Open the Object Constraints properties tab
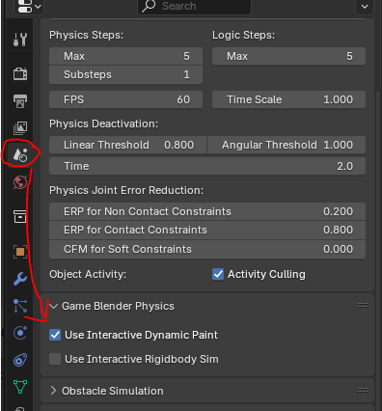382x411 pixels. point(20,360)
